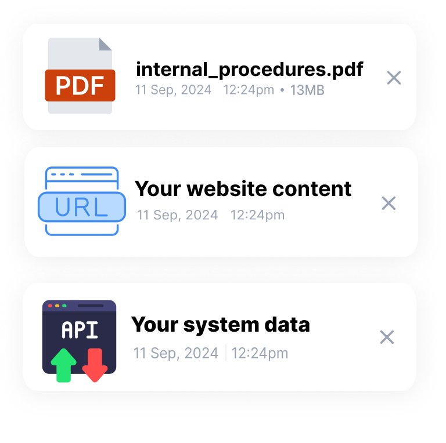
Task: Select the Your website content title
Action: point(243,189)
